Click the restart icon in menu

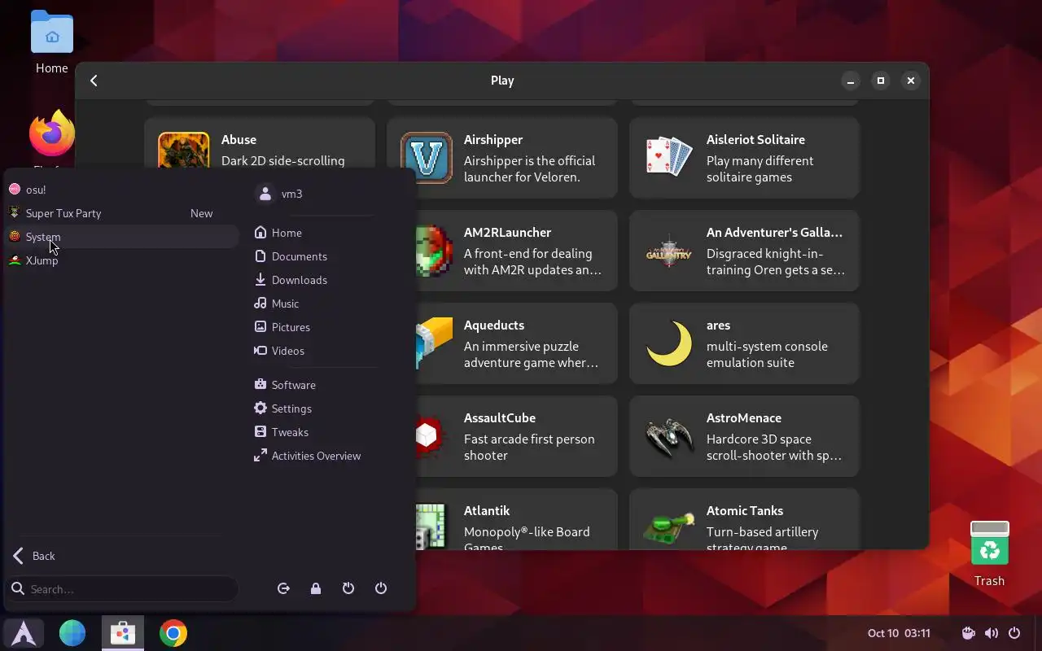tap(348, 588)
